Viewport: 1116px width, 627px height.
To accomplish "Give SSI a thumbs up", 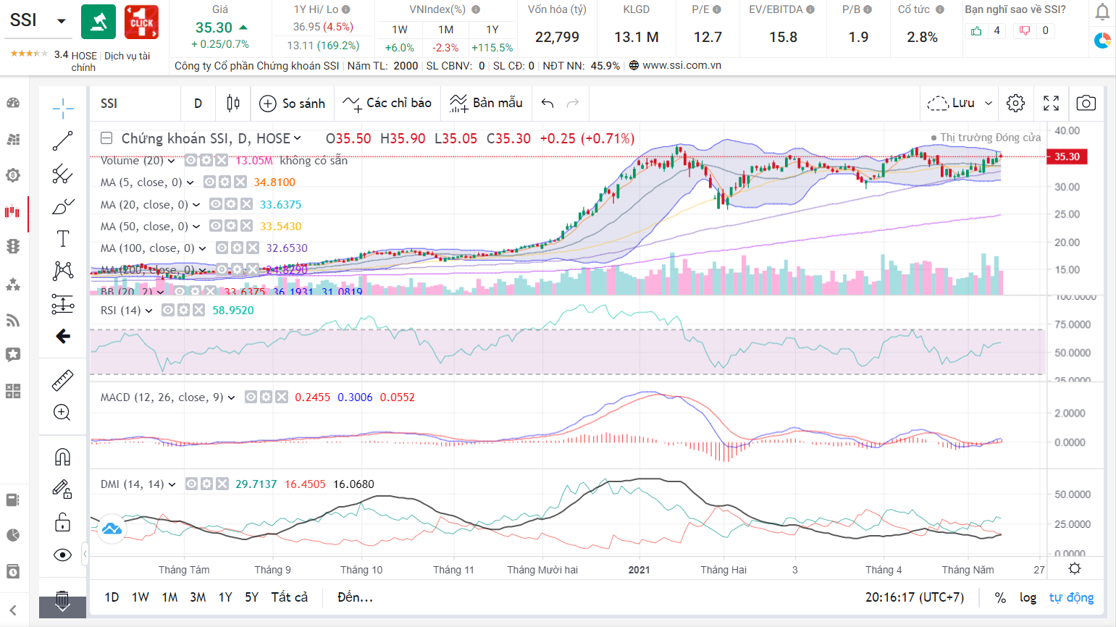I will pos(977,30).
